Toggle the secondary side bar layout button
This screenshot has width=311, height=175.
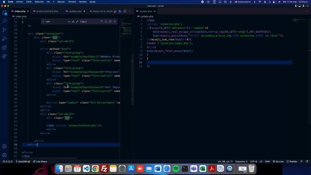tap(303, 6)
